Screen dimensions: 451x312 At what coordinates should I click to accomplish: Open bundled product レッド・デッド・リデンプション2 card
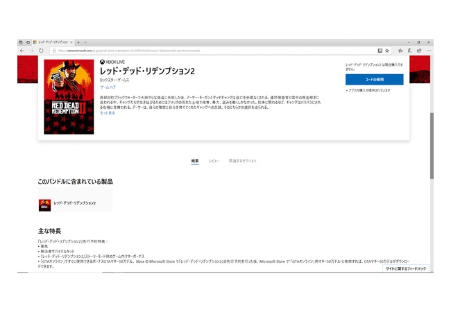click(75, 200)
